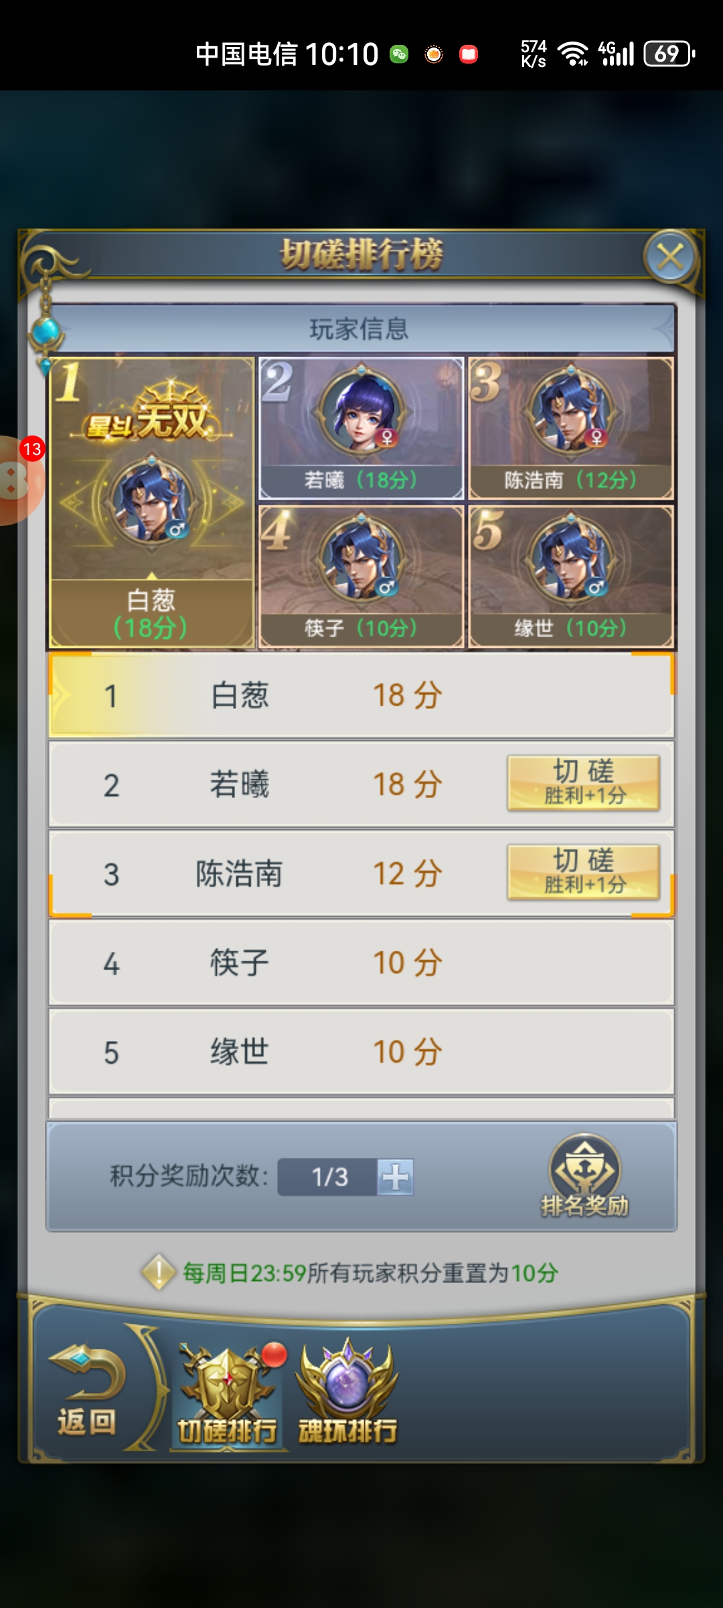Switch to the 魂环排行 tab
Image resolution: width=723 pixels, height=1608 pixels.
click(x=347, y=1392)
